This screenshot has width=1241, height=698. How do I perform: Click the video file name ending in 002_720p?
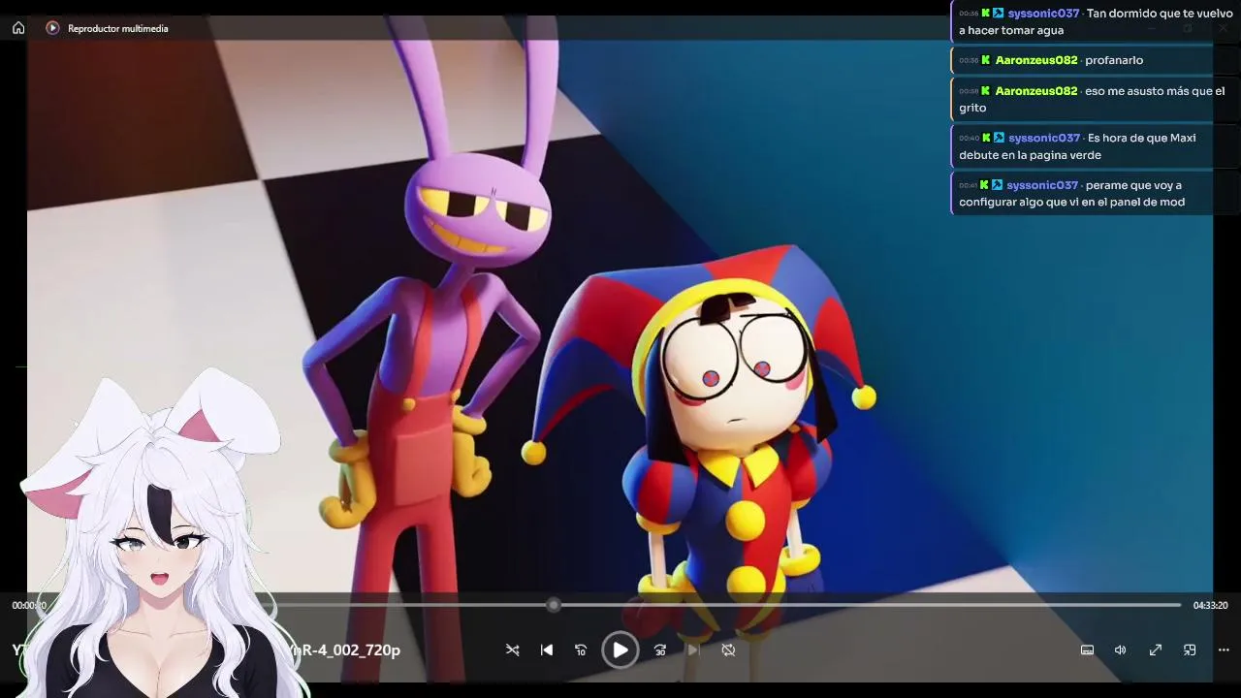342,650
